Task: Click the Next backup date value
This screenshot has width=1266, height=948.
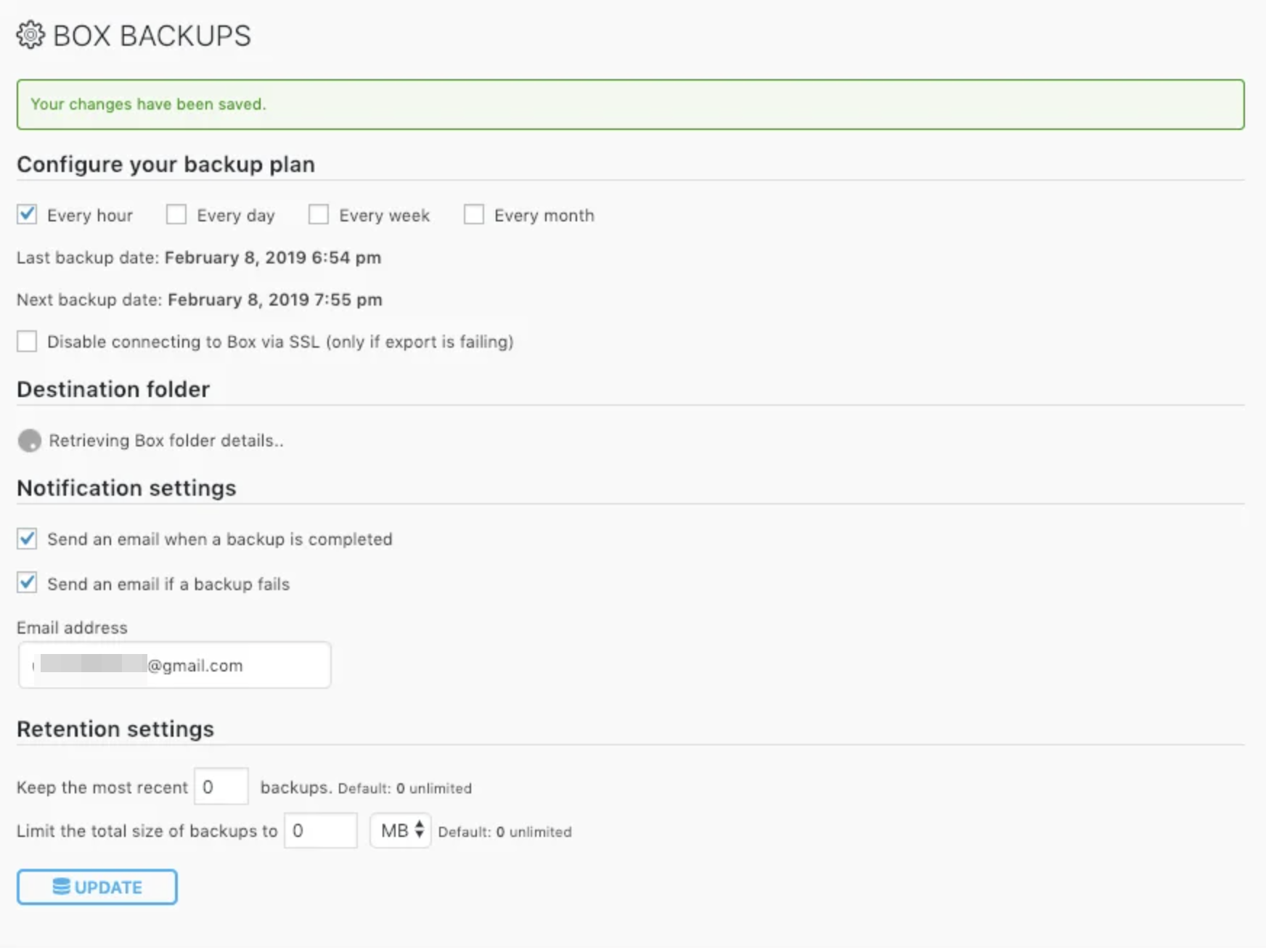Action: [274, 300]
